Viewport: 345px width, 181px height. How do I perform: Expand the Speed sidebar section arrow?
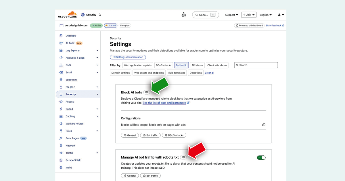tap(97, 109)
